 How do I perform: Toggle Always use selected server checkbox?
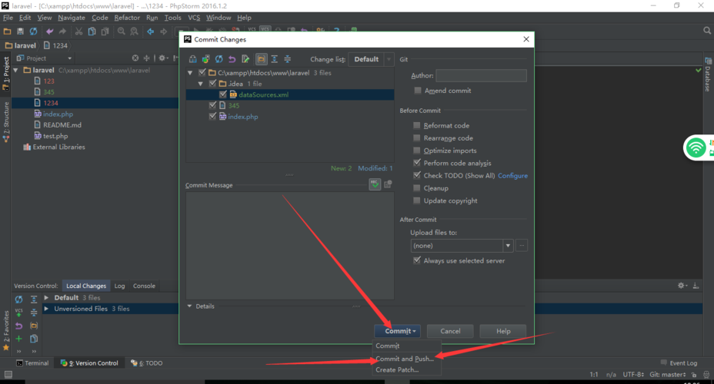(417, 260)
